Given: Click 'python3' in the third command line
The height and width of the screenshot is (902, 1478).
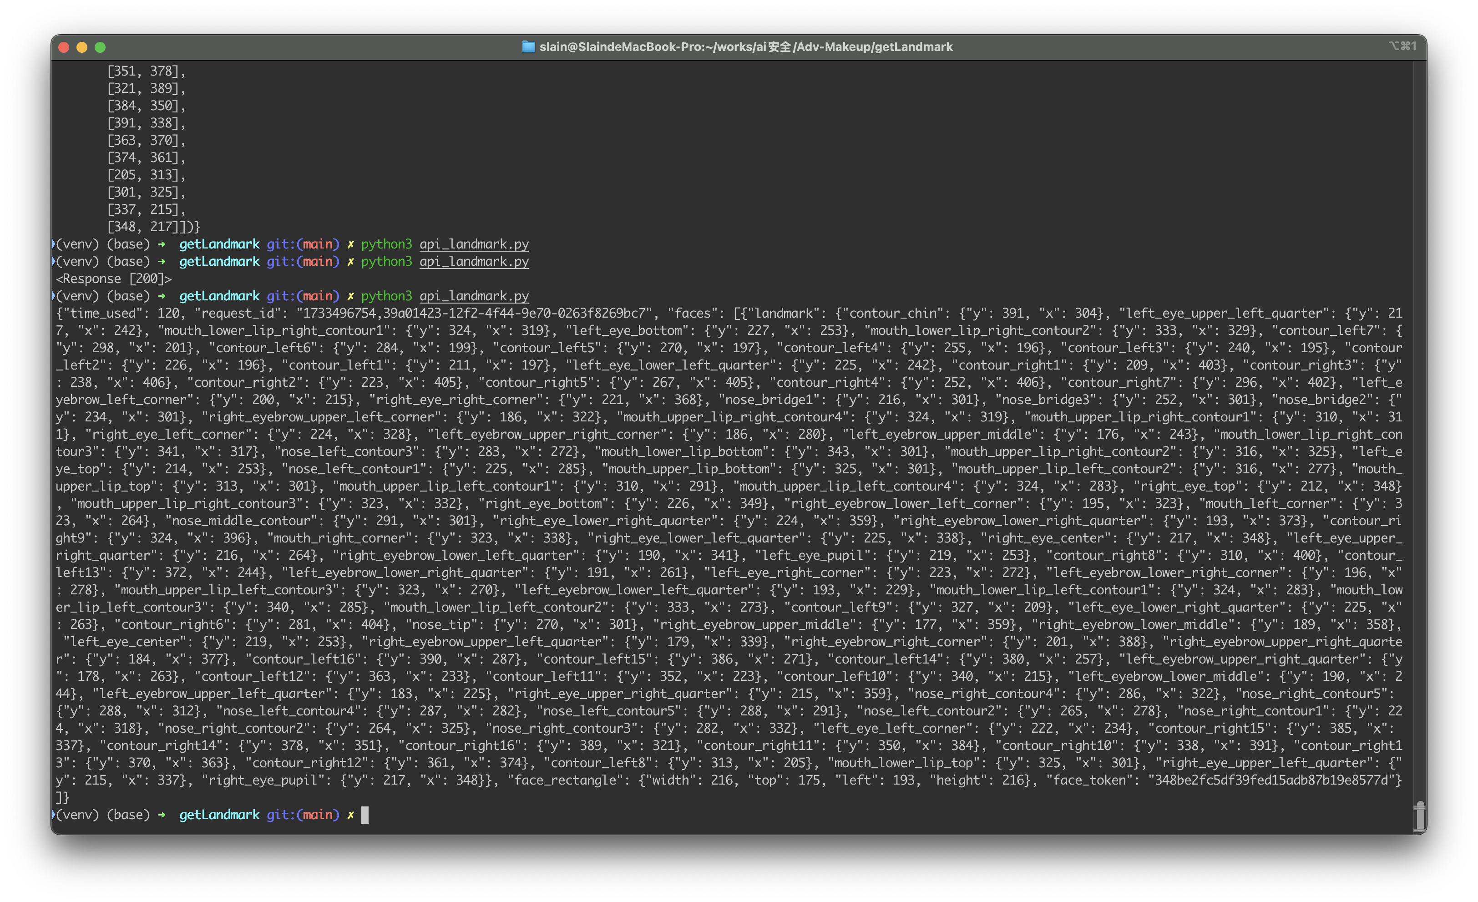Looking at the screenshot, I should (x=386, y=296).
